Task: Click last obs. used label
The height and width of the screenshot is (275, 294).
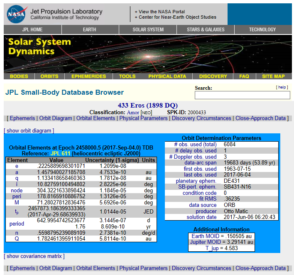Action: (200, 174)
